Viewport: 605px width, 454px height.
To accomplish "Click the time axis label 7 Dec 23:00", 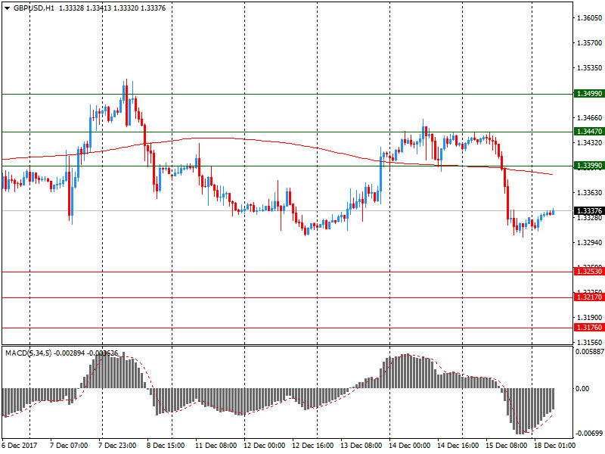I will pyautogui.click(x=117, y=446).
